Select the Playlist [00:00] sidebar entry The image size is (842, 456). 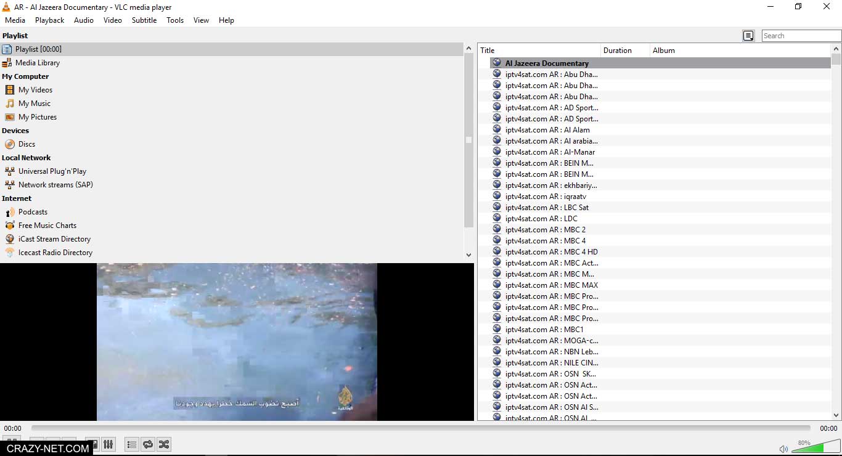[x=232, y=49]
